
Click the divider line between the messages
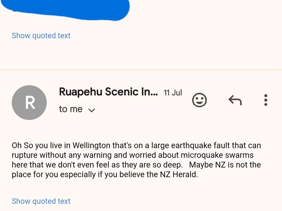coord(141,70)
